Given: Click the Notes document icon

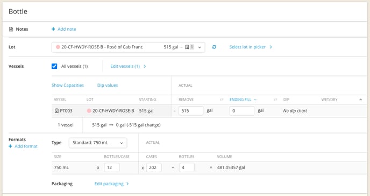Looking at the screenshot, I should 11,29.
